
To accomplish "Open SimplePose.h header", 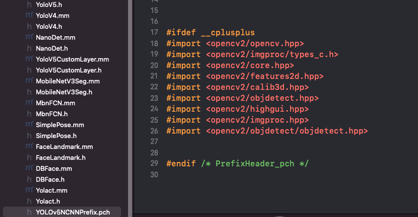I will [x=56, y=136].
